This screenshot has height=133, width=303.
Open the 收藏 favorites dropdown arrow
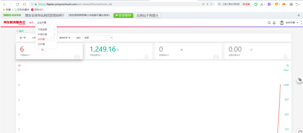tap(13, 10)
